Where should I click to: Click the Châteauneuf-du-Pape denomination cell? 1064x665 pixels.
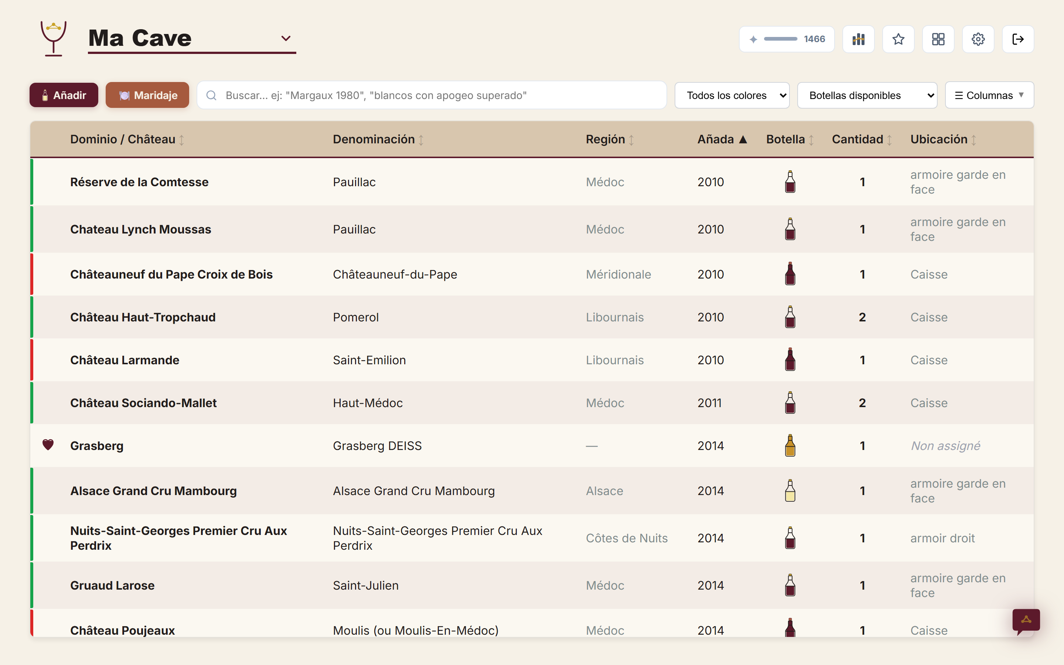pos(395,274)
